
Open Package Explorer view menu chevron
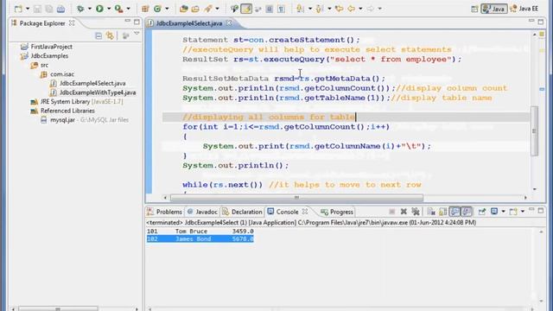(137, 34)
